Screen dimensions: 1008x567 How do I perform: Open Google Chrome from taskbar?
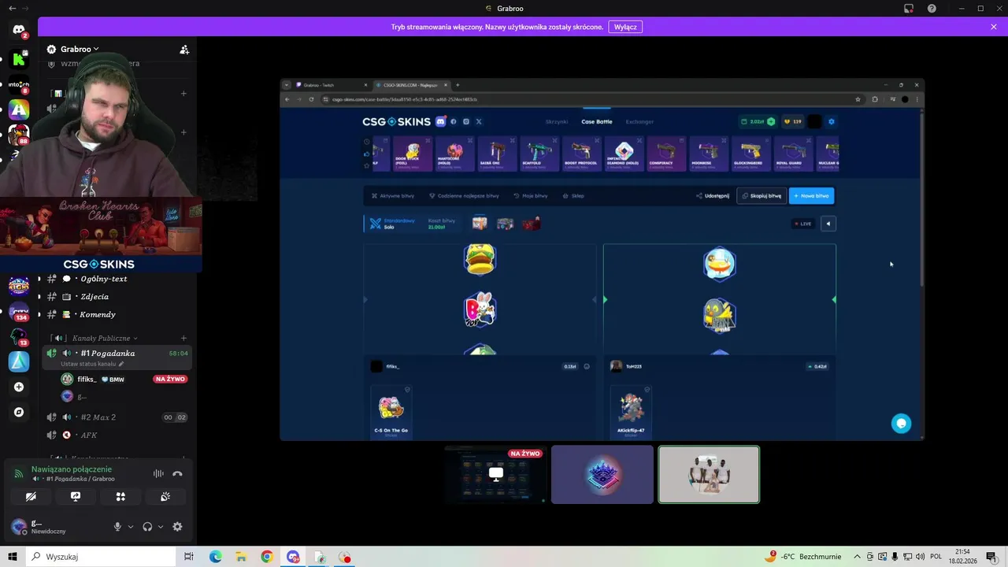coord(267,557)
